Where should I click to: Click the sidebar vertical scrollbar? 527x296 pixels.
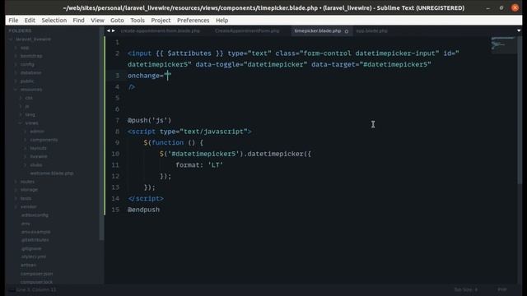click(x=101, y=134)
